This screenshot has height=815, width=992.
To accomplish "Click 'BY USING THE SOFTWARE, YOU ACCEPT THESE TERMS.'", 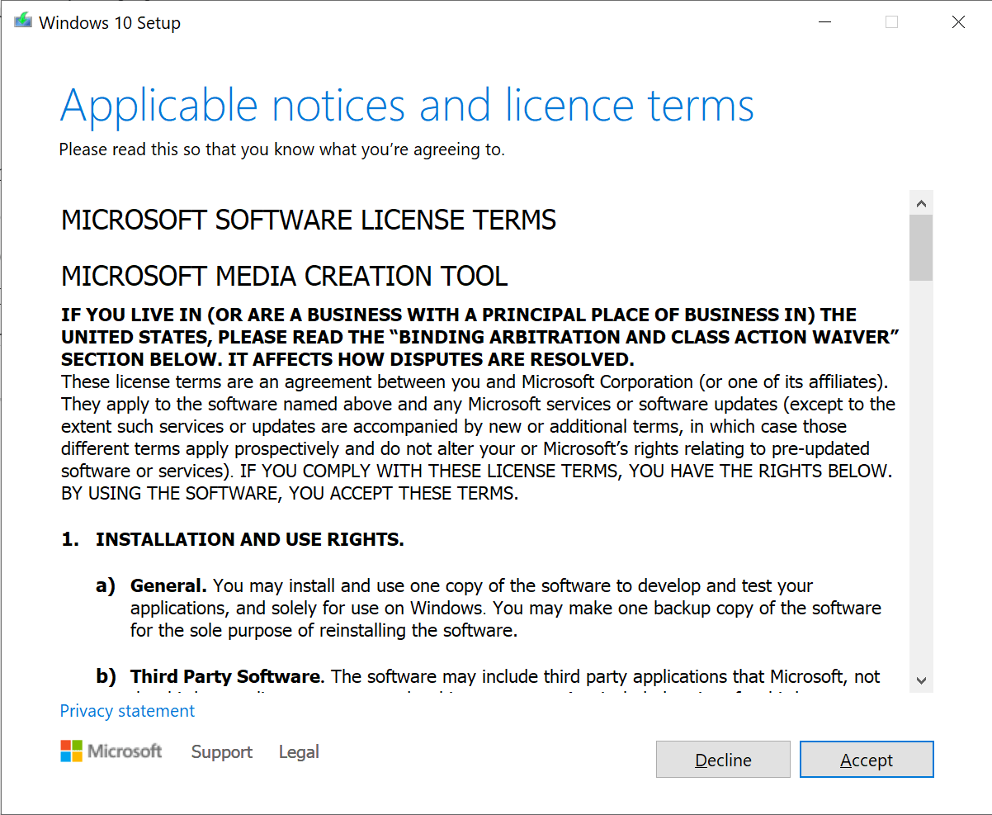I will 290,495.
